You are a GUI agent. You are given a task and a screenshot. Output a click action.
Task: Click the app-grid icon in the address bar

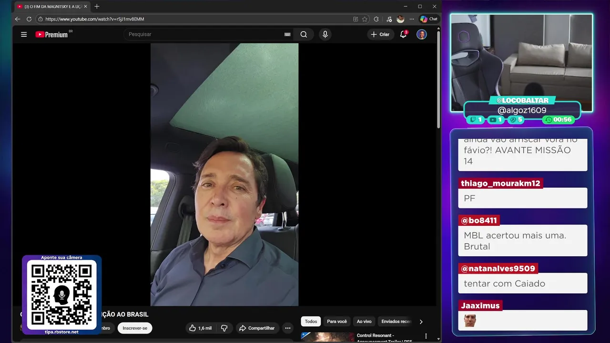[356, 19]
